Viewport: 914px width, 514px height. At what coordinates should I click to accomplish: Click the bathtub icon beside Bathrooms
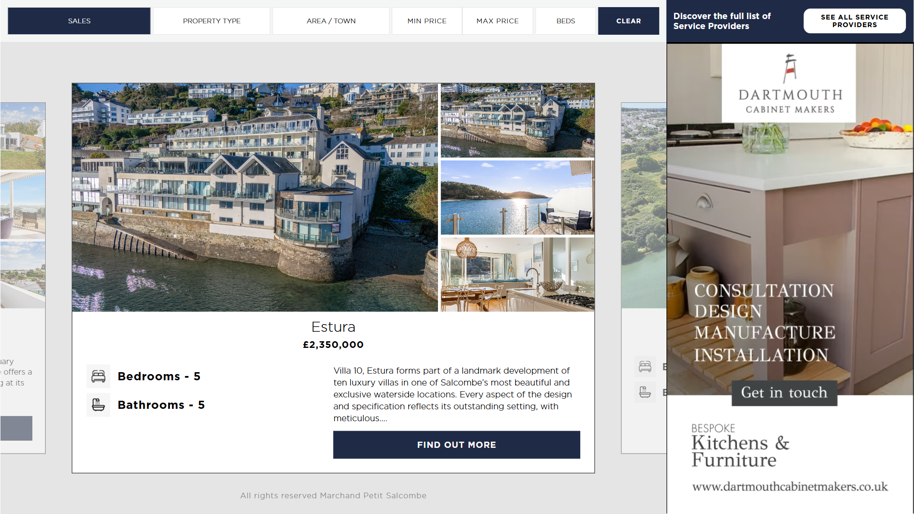(x=99, y=405)
